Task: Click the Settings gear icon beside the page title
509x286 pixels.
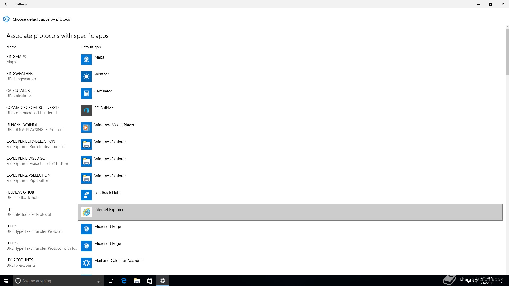Action: 6,19
